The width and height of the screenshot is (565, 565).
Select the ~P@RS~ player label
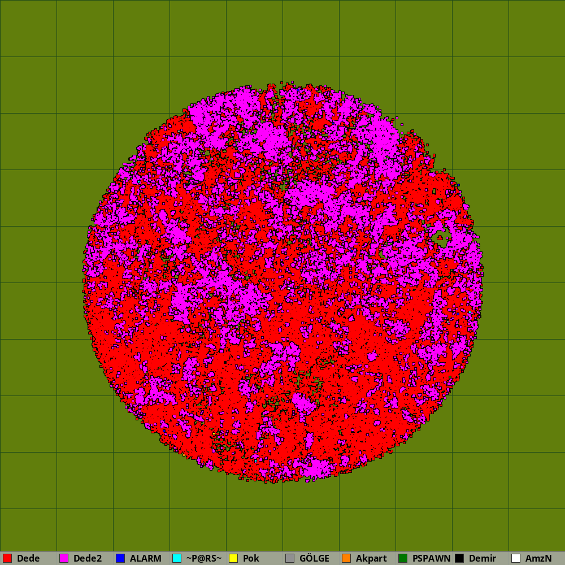(x=204, y=559)
